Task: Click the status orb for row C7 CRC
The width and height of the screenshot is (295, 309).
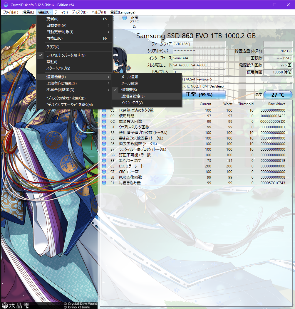Action: 104,172
